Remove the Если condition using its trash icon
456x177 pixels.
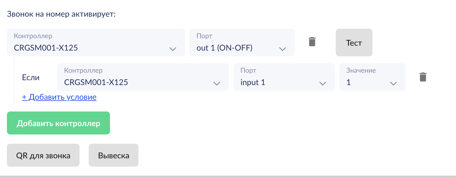(423, 77)
